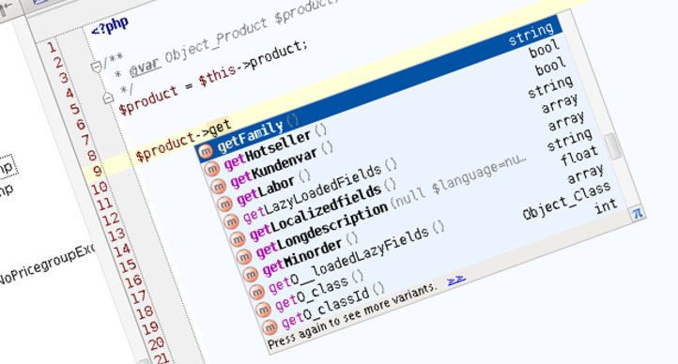Screen dimensions: 678x364
Task: Click the pi icon in popup corner
Action: 638,213
